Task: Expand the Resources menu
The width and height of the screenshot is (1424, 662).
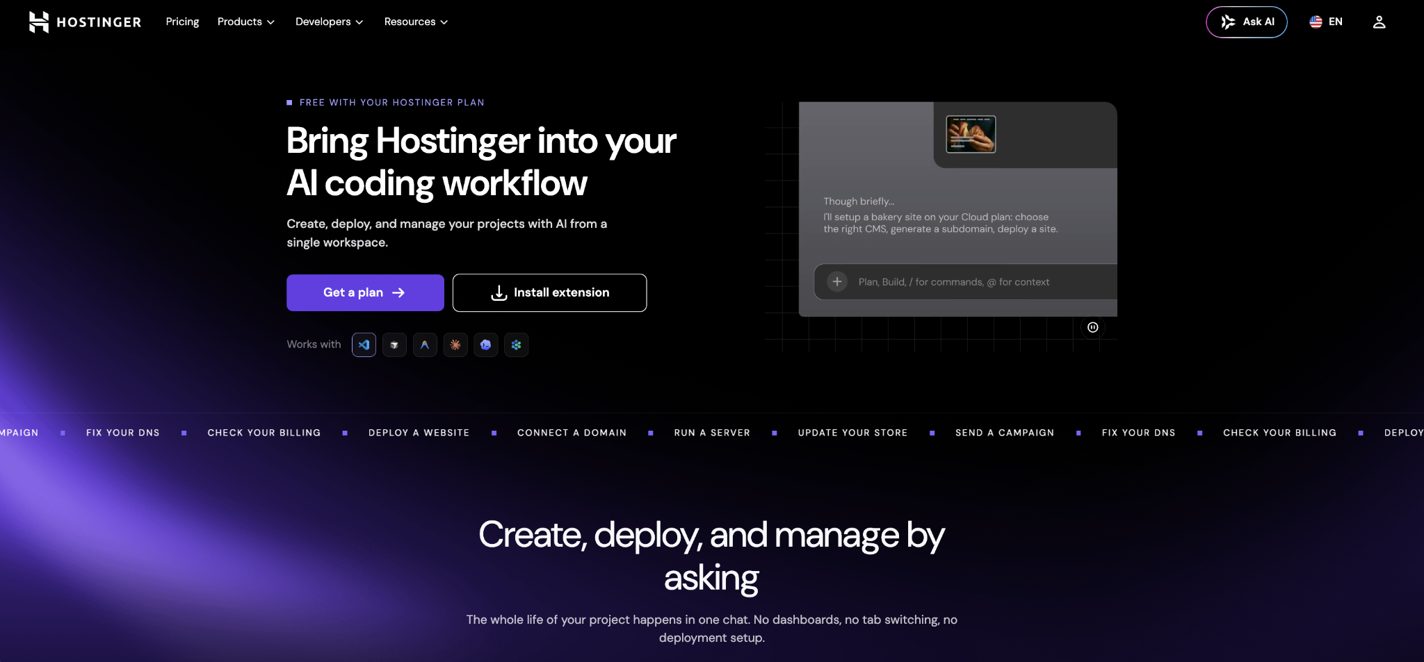Action: coord(416,22)
